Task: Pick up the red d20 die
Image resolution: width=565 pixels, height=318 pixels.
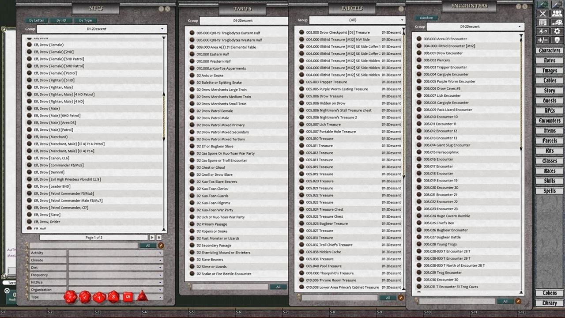Action: [70, 296]
